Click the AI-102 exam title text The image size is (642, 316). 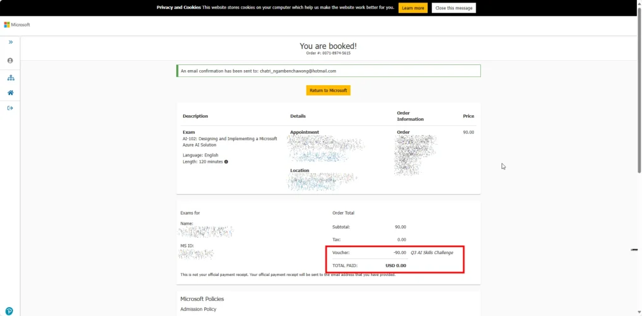(229, 142)
